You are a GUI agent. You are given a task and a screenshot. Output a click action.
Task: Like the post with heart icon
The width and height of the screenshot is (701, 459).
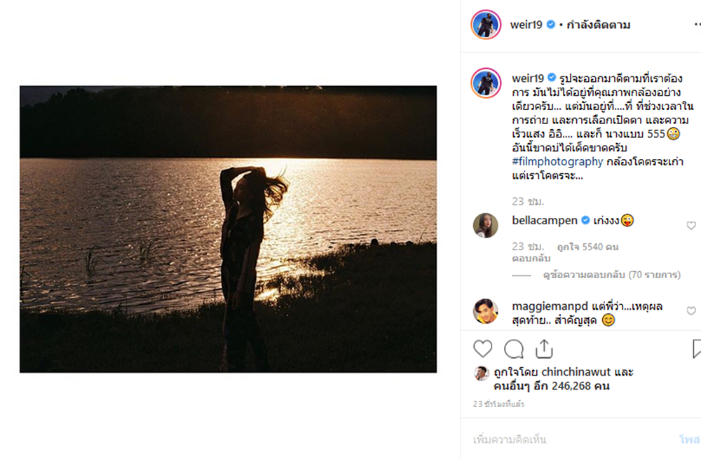click(482, 348)
